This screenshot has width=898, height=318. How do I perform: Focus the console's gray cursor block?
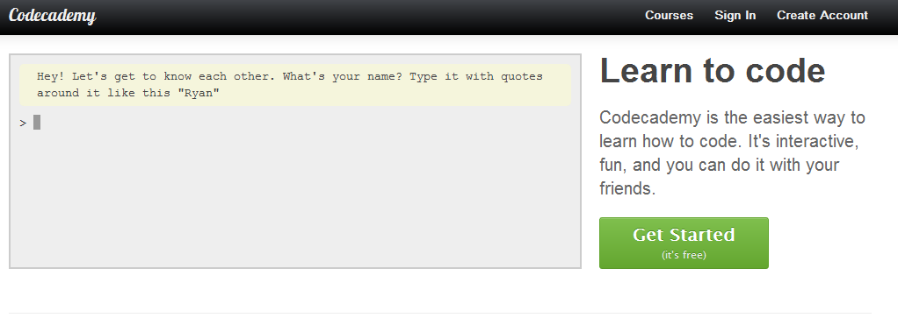point(37,122)
